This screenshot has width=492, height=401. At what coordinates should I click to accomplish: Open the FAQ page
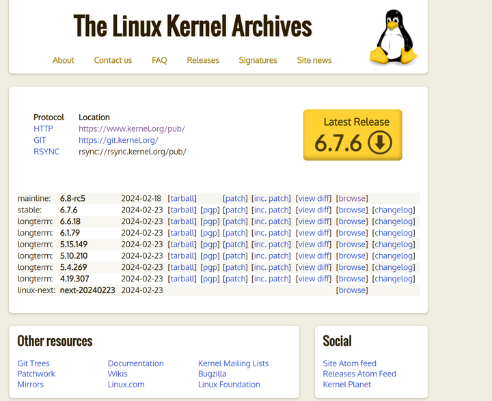pyautogui.click(x=159, y=60)
